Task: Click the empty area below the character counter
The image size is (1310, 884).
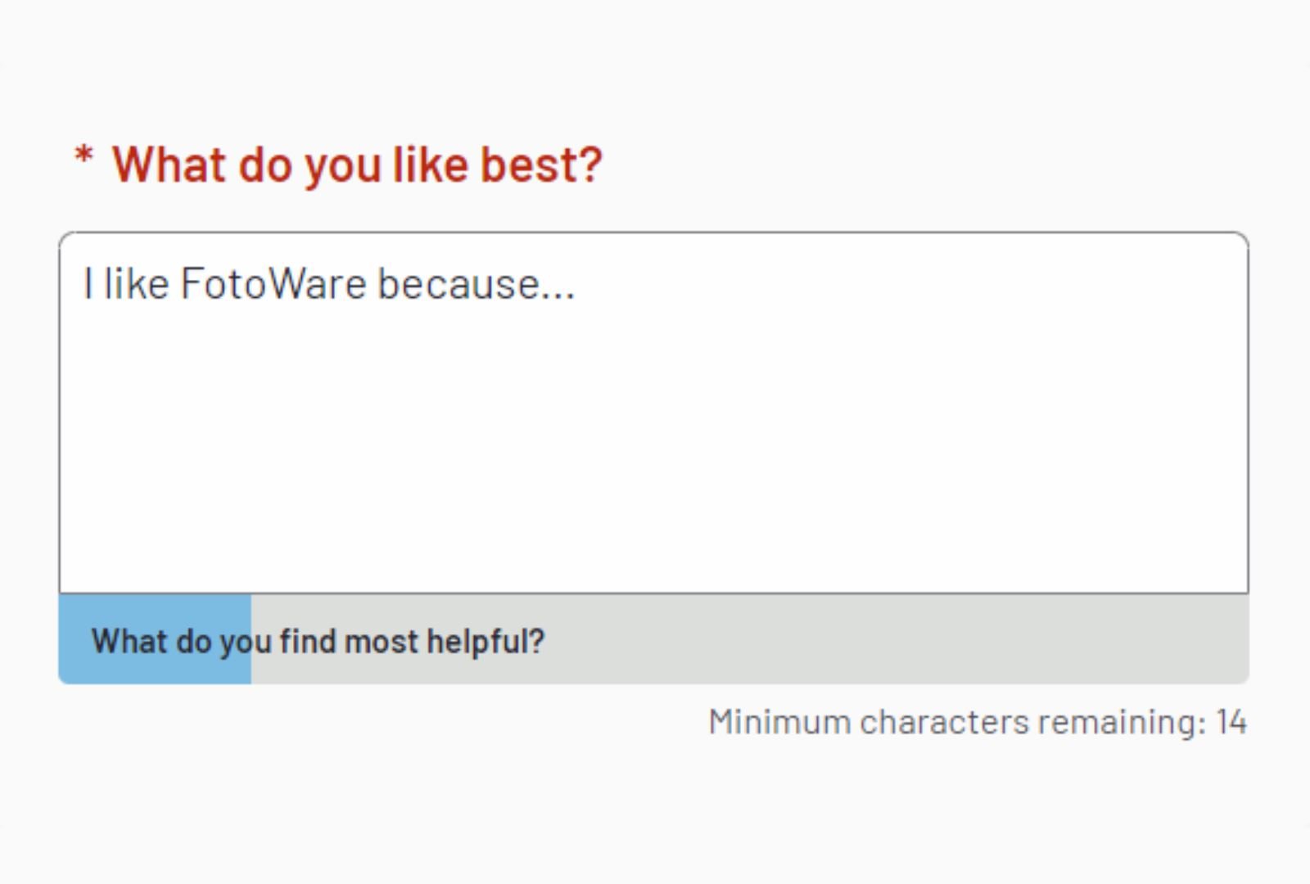Action: pyautogui.click(x=655, y=810)
